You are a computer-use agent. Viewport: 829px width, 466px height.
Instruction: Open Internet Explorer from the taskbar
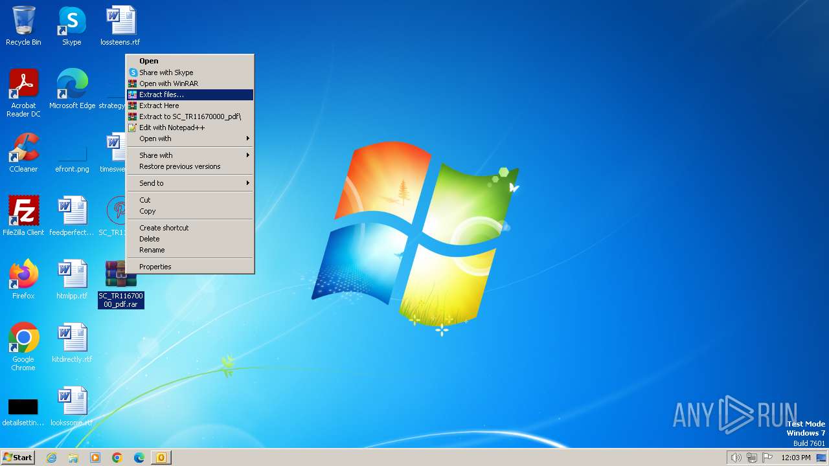pos(51,458)
